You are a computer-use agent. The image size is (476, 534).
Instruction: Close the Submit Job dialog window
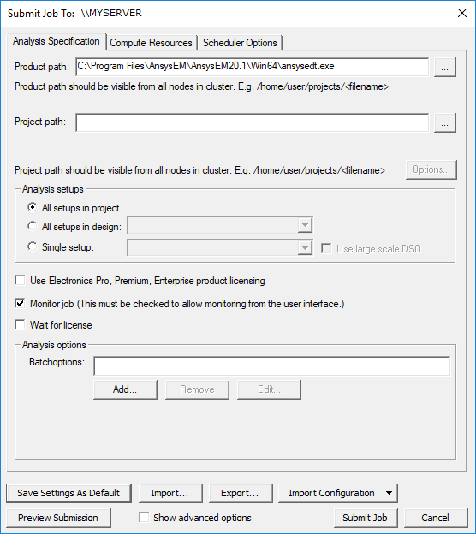point(462,14)
